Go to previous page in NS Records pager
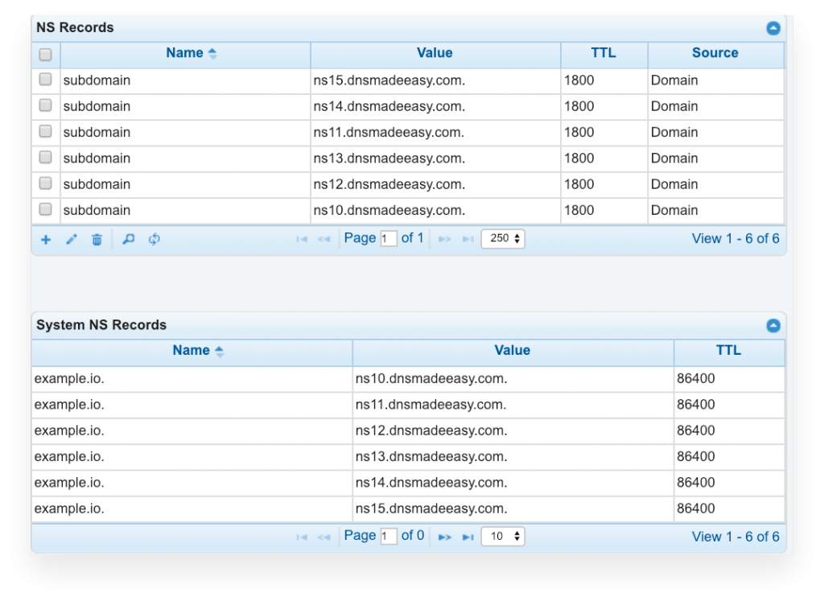 click(x=323, y=240)
